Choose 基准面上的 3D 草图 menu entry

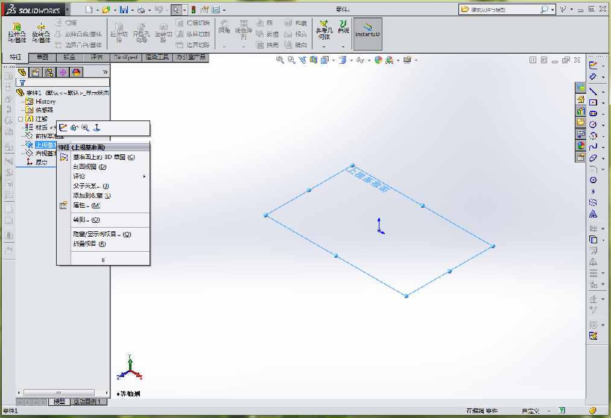(104, 157)
